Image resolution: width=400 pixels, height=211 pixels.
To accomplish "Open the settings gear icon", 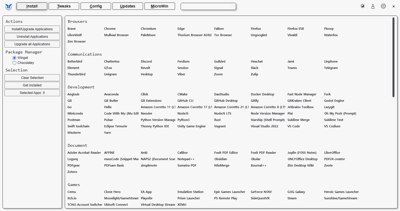I will tap(383, 6).
